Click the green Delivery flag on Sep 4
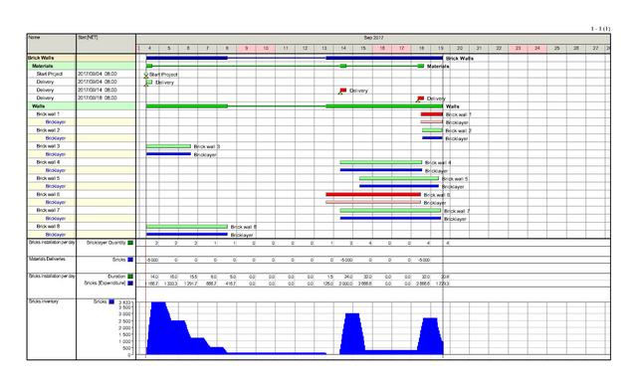 [148, 83]
